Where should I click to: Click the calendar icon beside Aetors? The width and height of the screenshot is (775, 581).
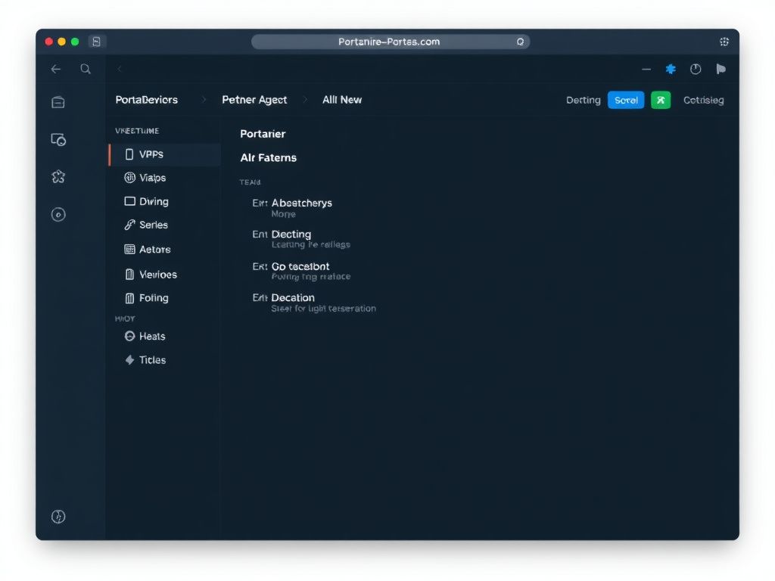click(x=129, y=249)
